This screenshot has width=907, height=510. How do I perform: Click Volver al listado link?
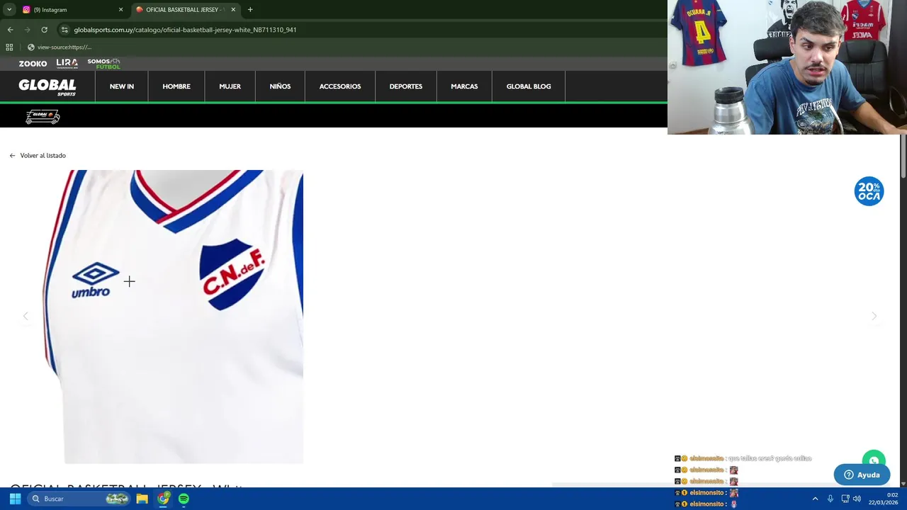click(38, 155)
